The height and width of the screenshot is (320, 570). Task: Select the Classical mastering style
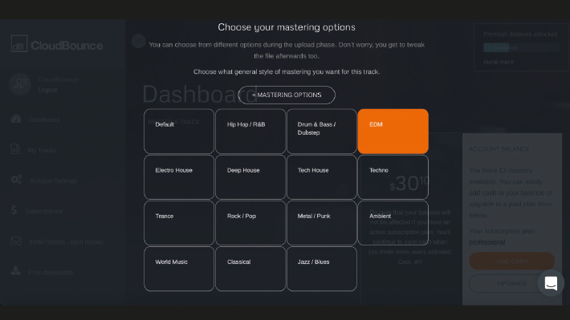pyautogui.click(x=250, y=269)
